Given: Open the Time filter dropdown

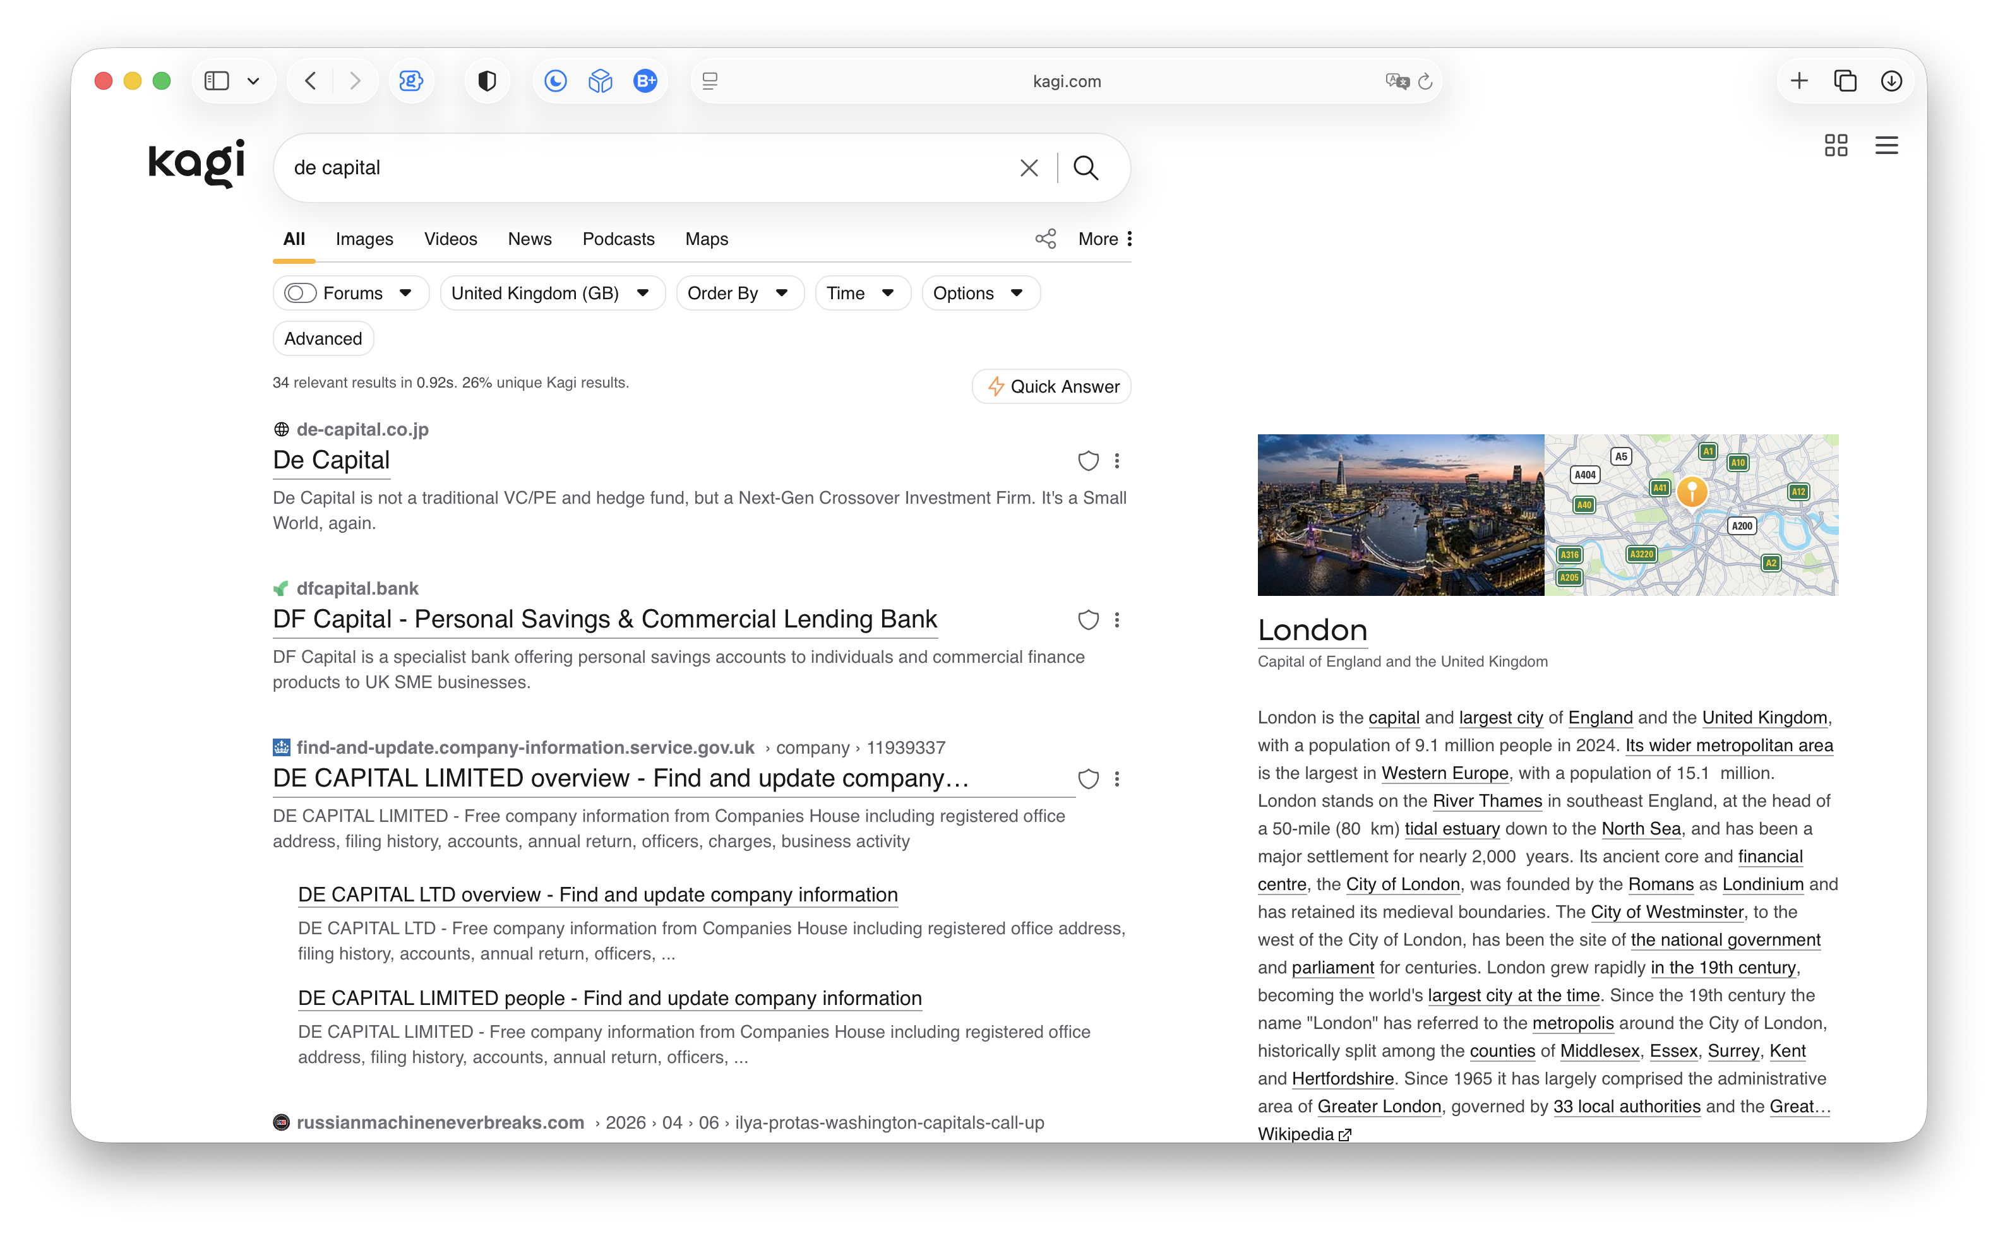Looking at the screenshot, I should click(x=863, y=294).
